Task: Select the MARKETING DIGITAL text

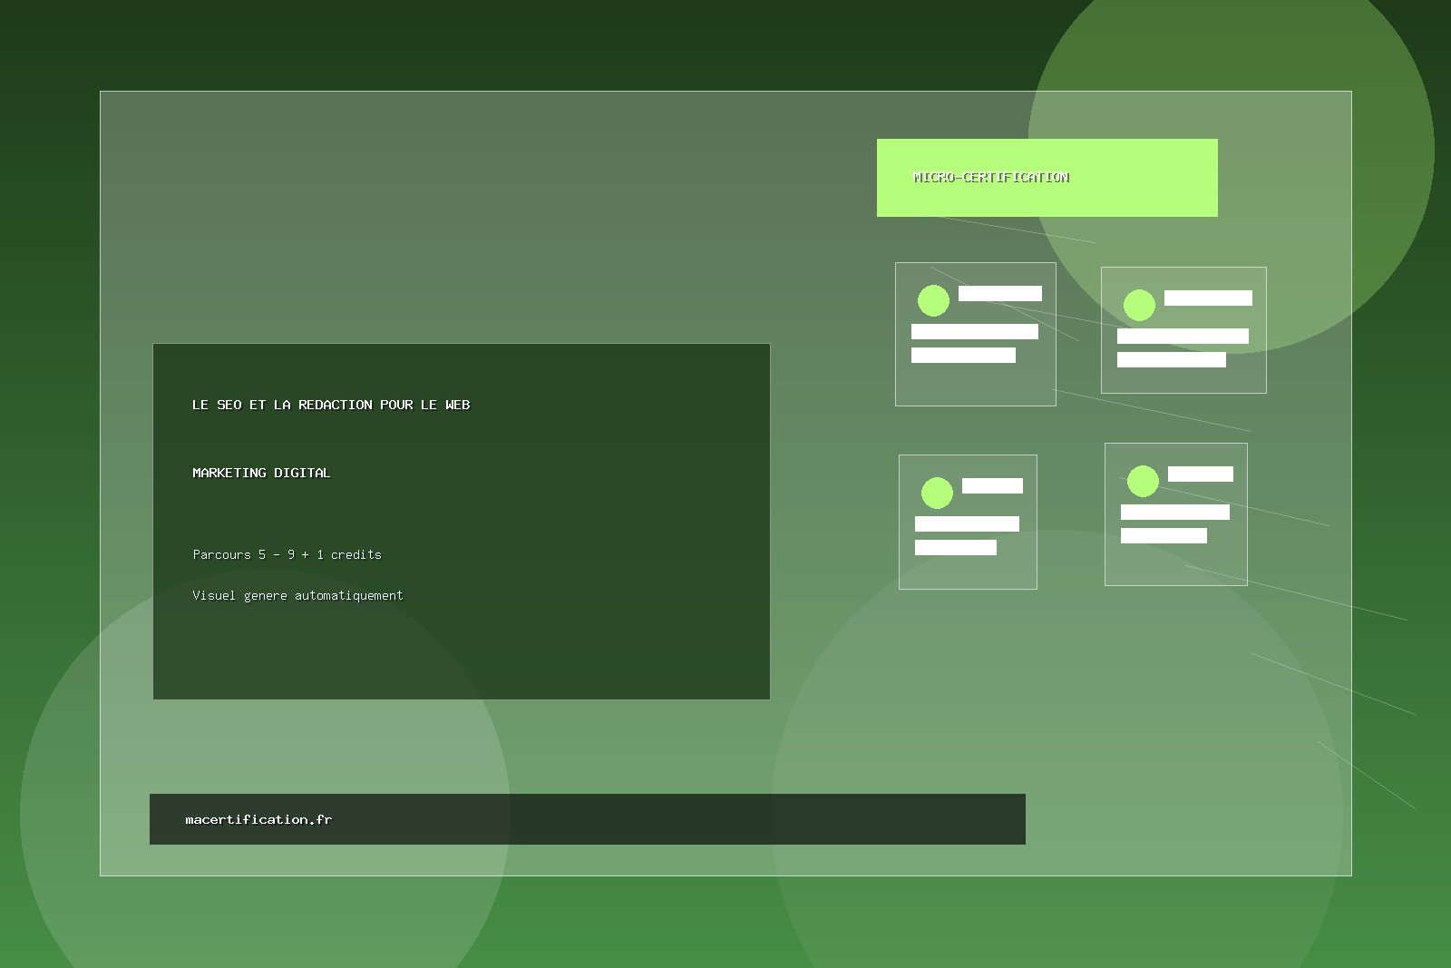Action: tap(261, 473)
